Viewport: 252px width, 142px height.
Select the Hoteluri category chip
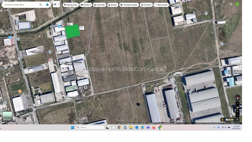[x=85, y=5]
